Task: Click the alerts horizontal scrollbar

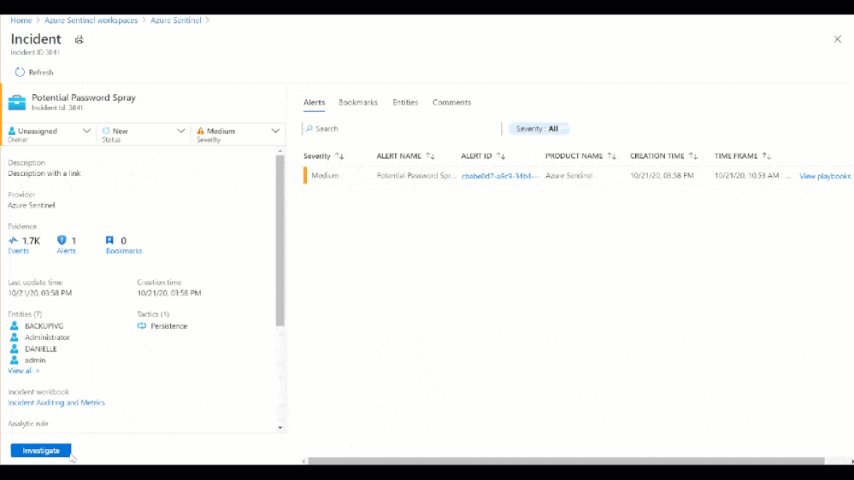Action: point(567,461)
